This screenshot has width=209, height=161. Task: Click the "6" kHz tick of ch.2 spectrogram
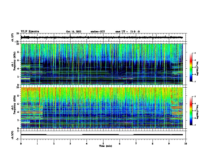pyautogui.click(x=18, y=104)
